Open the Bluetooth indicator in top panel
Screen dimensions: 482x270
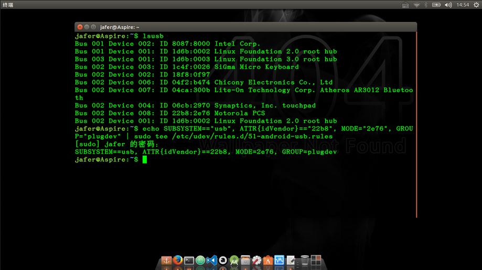click(x=426, y=5)
